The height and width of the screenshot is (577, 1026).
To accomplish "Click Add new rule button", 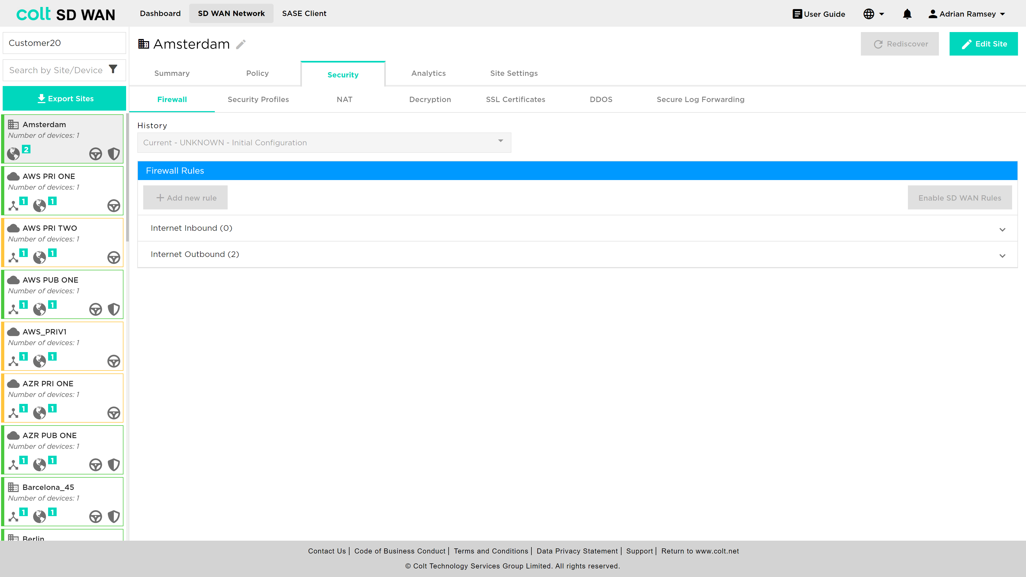I will [x=185, y=197].
